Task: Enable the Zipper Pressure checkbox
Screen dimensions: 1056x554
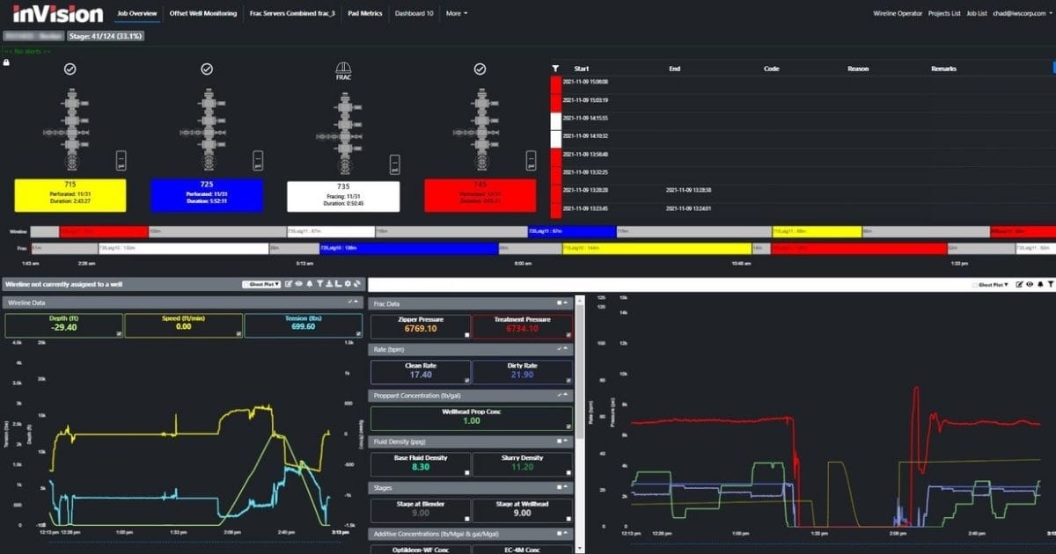Action: click(466, 335)
